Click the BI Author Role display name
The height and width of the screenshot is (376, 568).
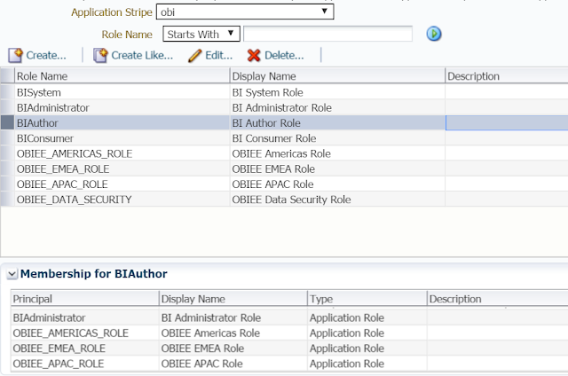[266, 123]
